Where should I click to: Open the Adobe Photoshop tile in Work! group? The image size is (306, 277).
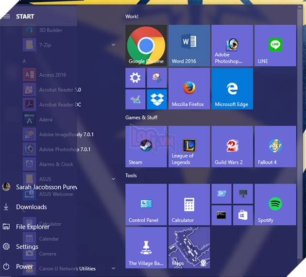[x=232, y=46]
